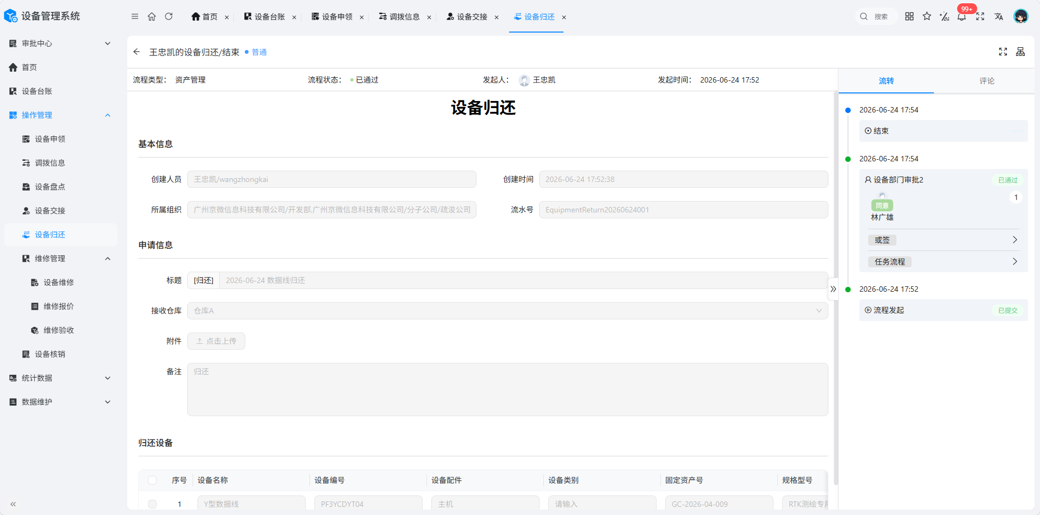Expand the 数据维护 sidebar menu
Image resolution: width=1040 pixels, height=515 pixels.
(x=60, y=402)
